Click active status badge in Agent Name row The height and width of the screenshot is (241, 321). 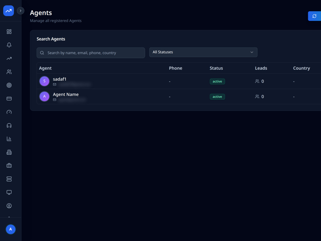click(217, 96)
